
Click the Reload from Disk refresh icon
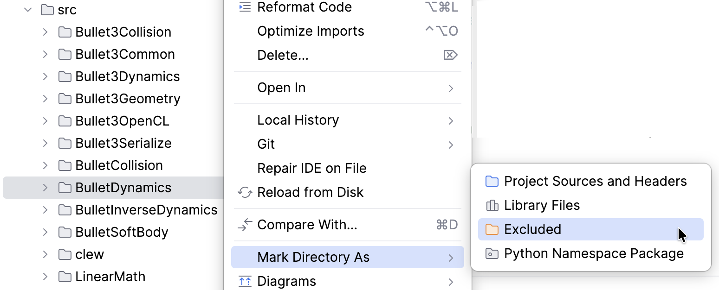tap(245, 193)
